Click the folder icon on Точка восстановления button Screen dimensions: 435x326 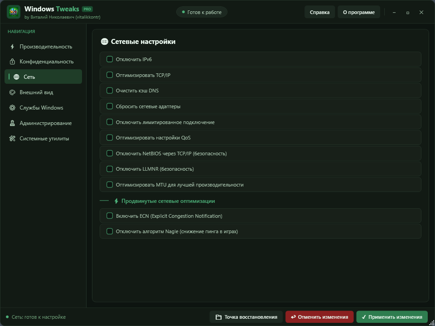click(218, 317)
